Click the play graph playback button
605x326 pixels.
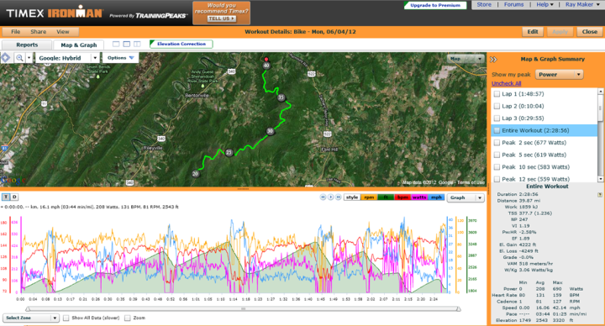tap(331, 197)
